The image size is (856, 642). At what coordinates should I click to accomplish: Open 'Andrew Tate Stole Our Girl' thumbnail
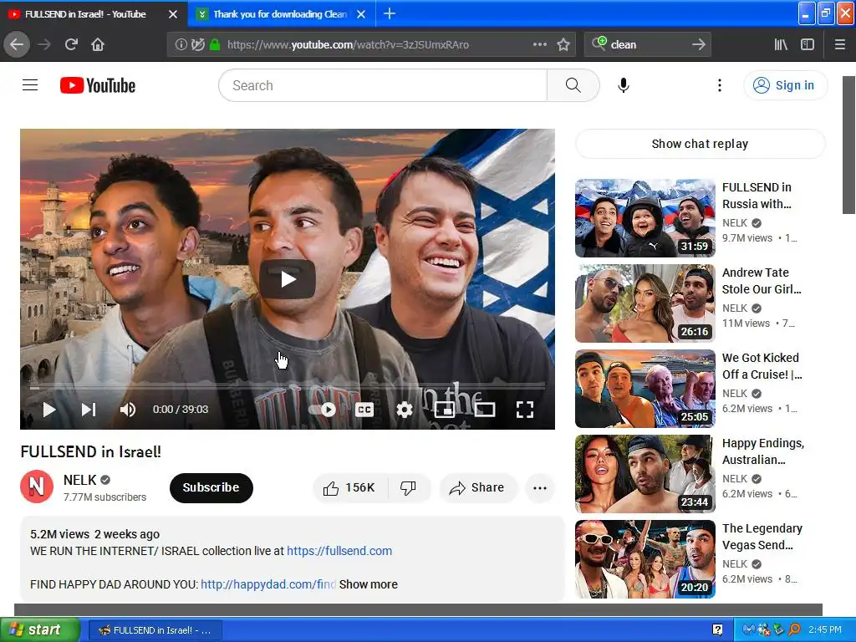[645, 303]
